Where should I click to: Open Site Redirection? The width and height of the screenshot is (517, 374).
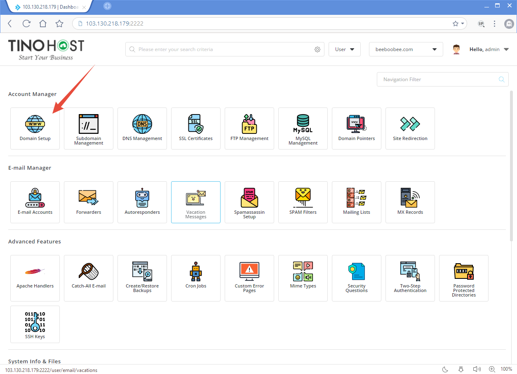tap(410, 129)
